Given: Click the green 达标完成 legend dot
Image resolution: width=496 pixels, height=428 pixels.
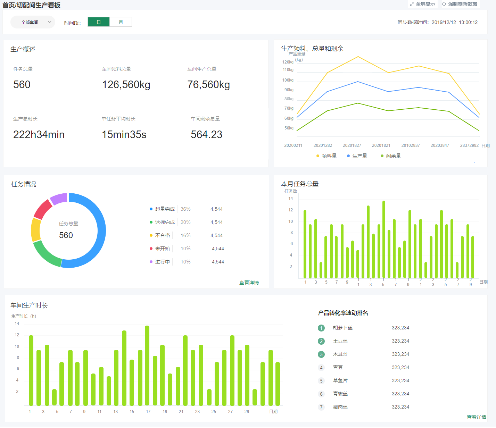Looking at the screenshot, I should click(x=151, y=222).
